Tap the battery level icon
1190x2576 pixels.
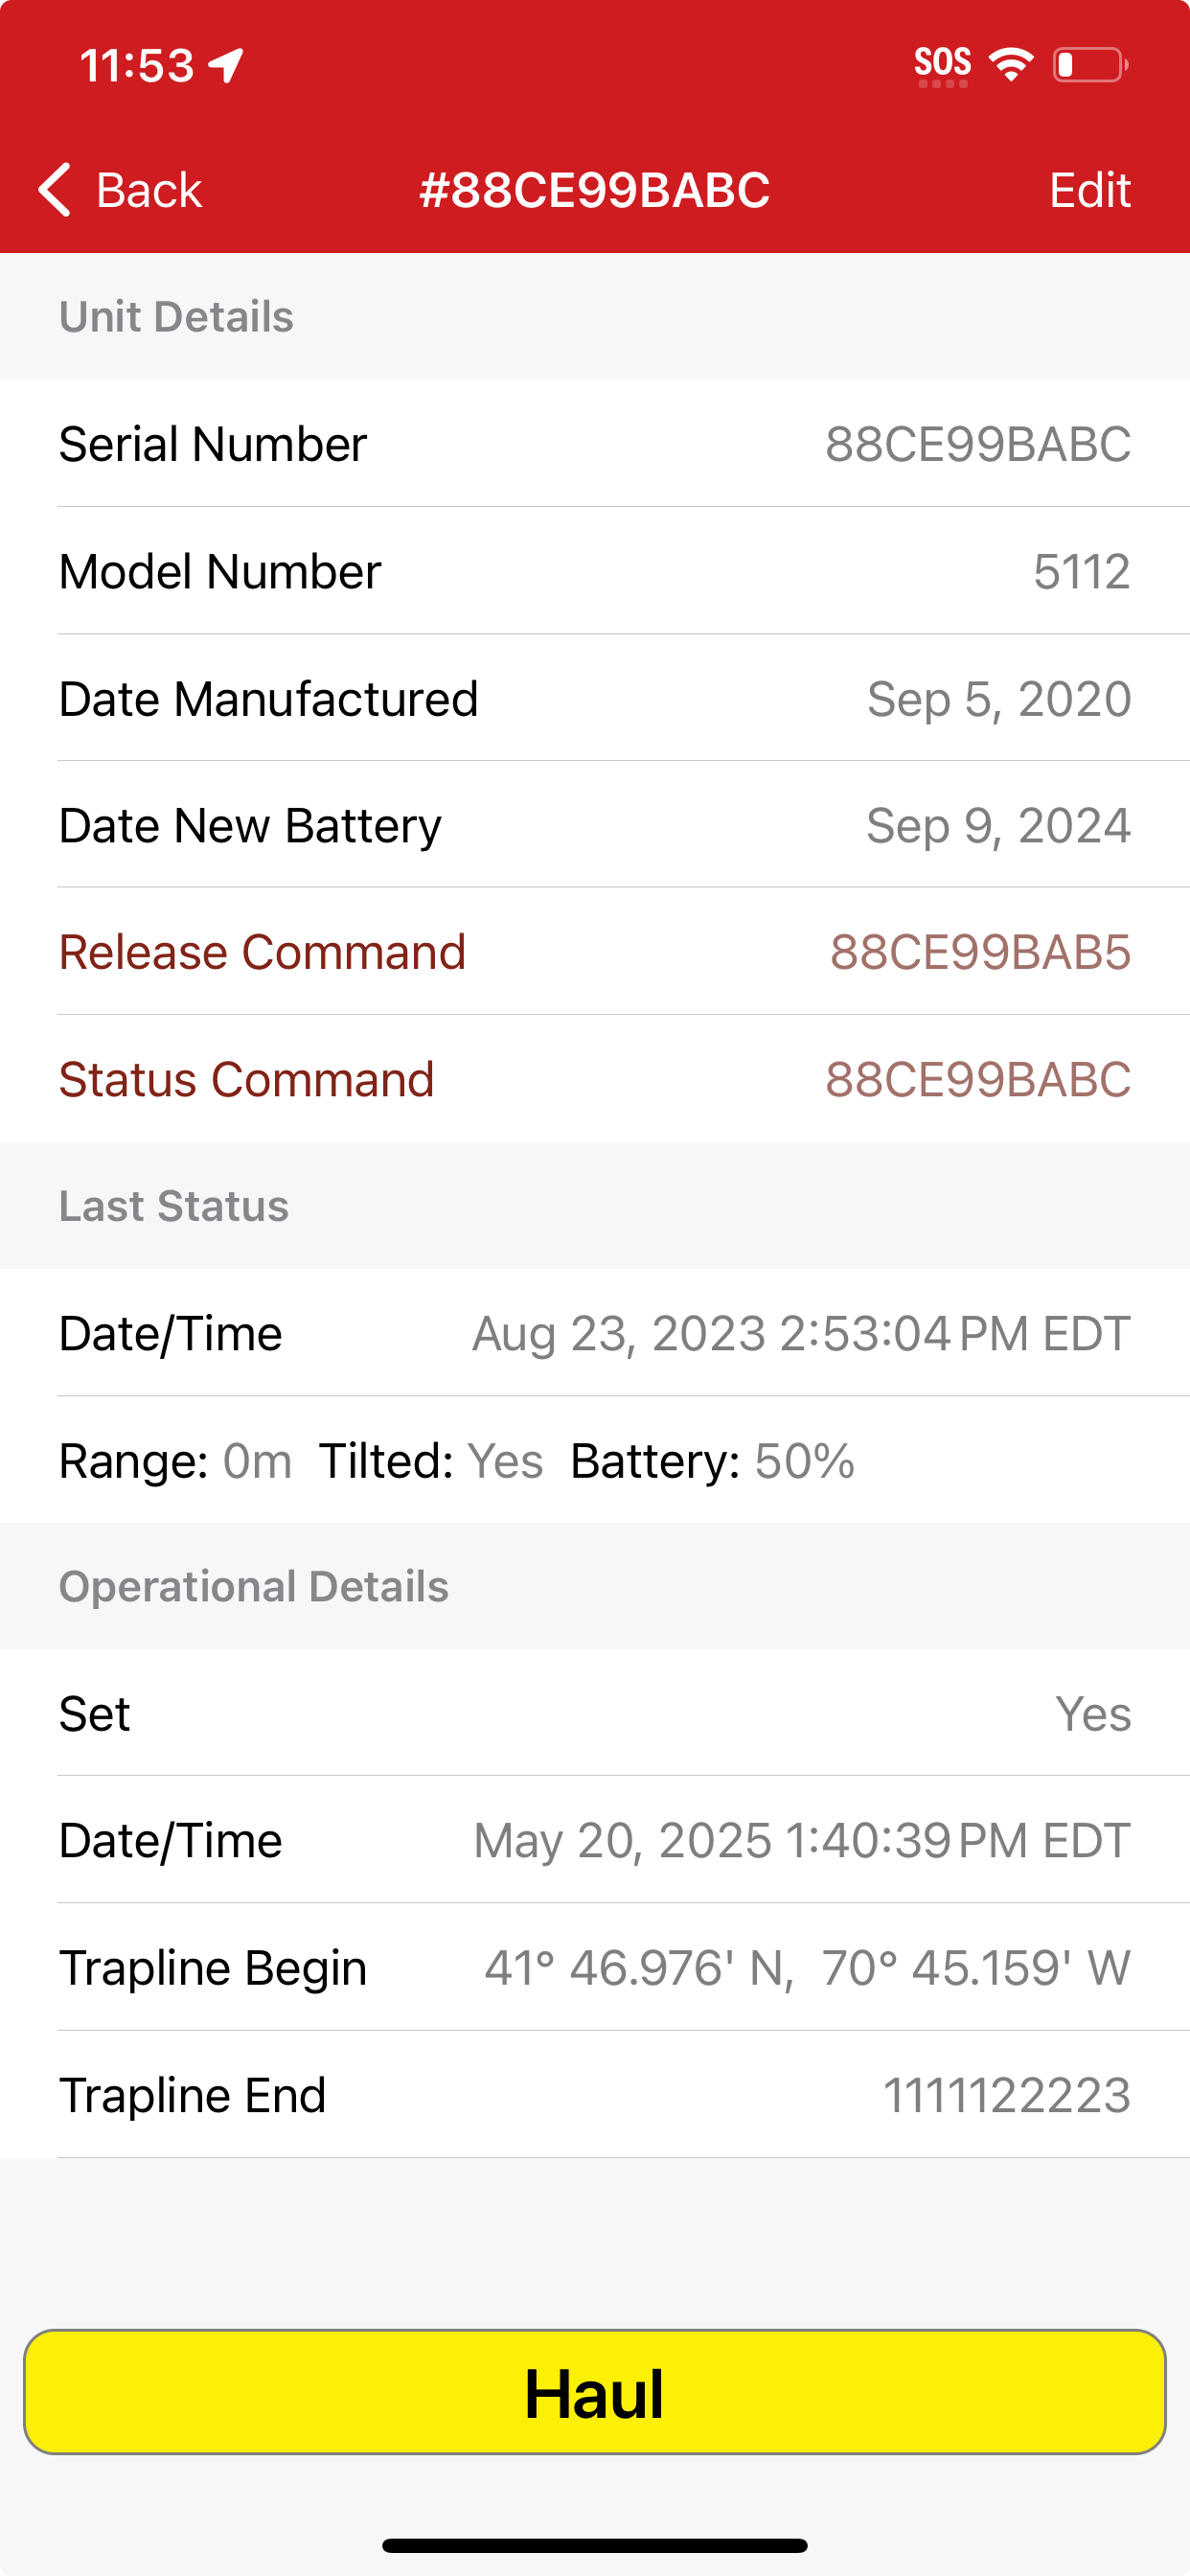1090,65
